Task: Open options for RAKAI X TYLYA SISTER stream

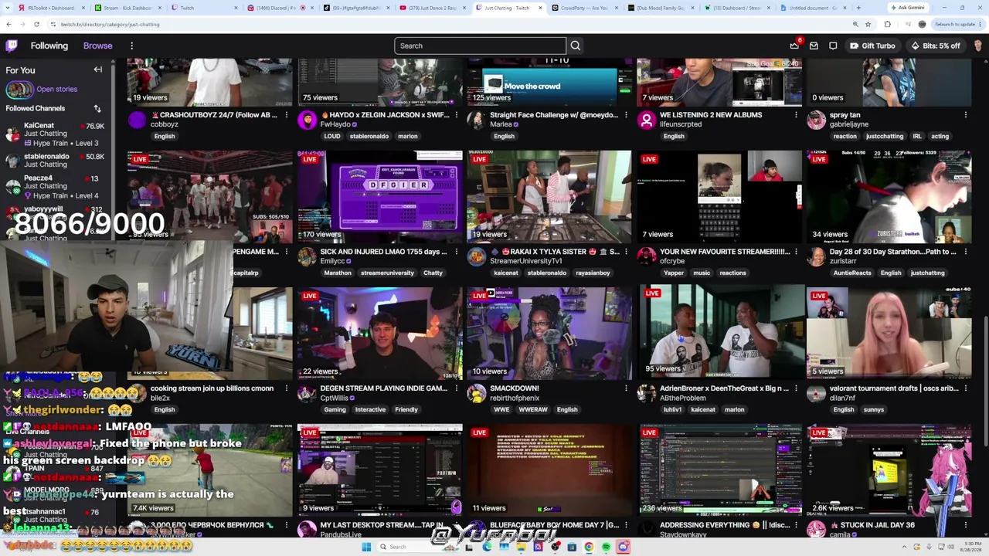Action: click(627, 252)
